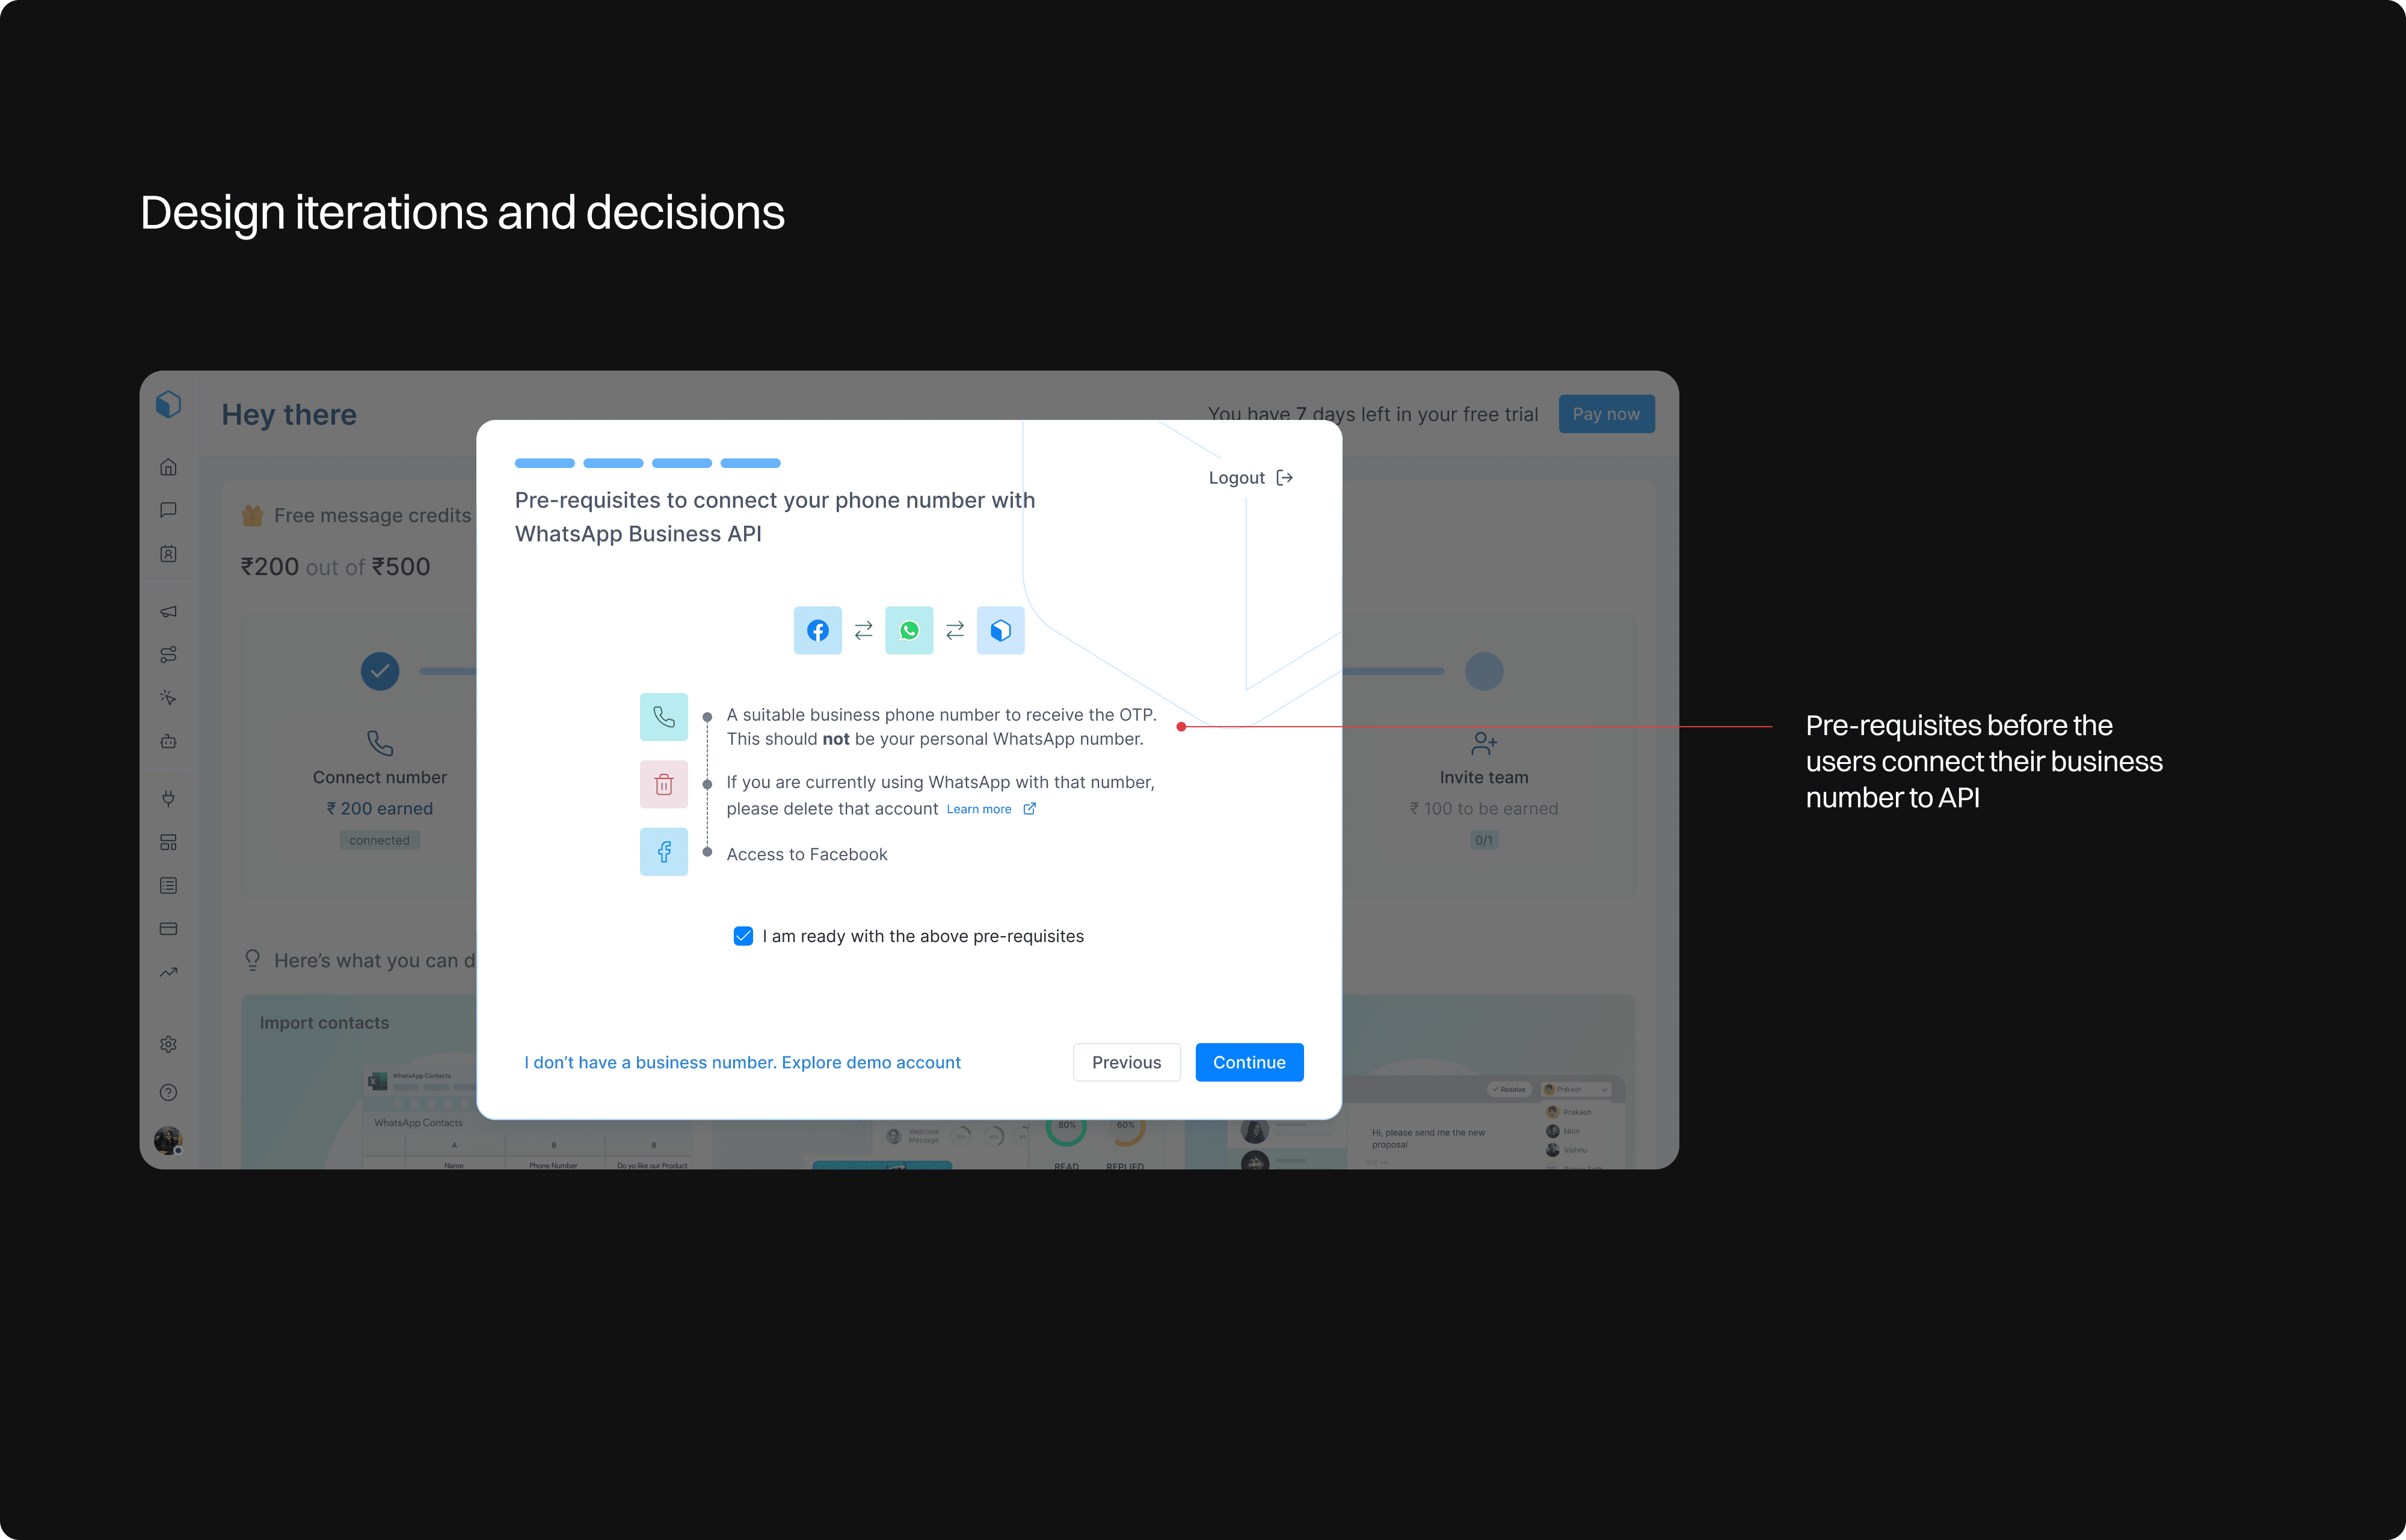The image size is (2406, 1540).
Task: Open the analytics trend arrow icon
Action: [x=169, y=972]
